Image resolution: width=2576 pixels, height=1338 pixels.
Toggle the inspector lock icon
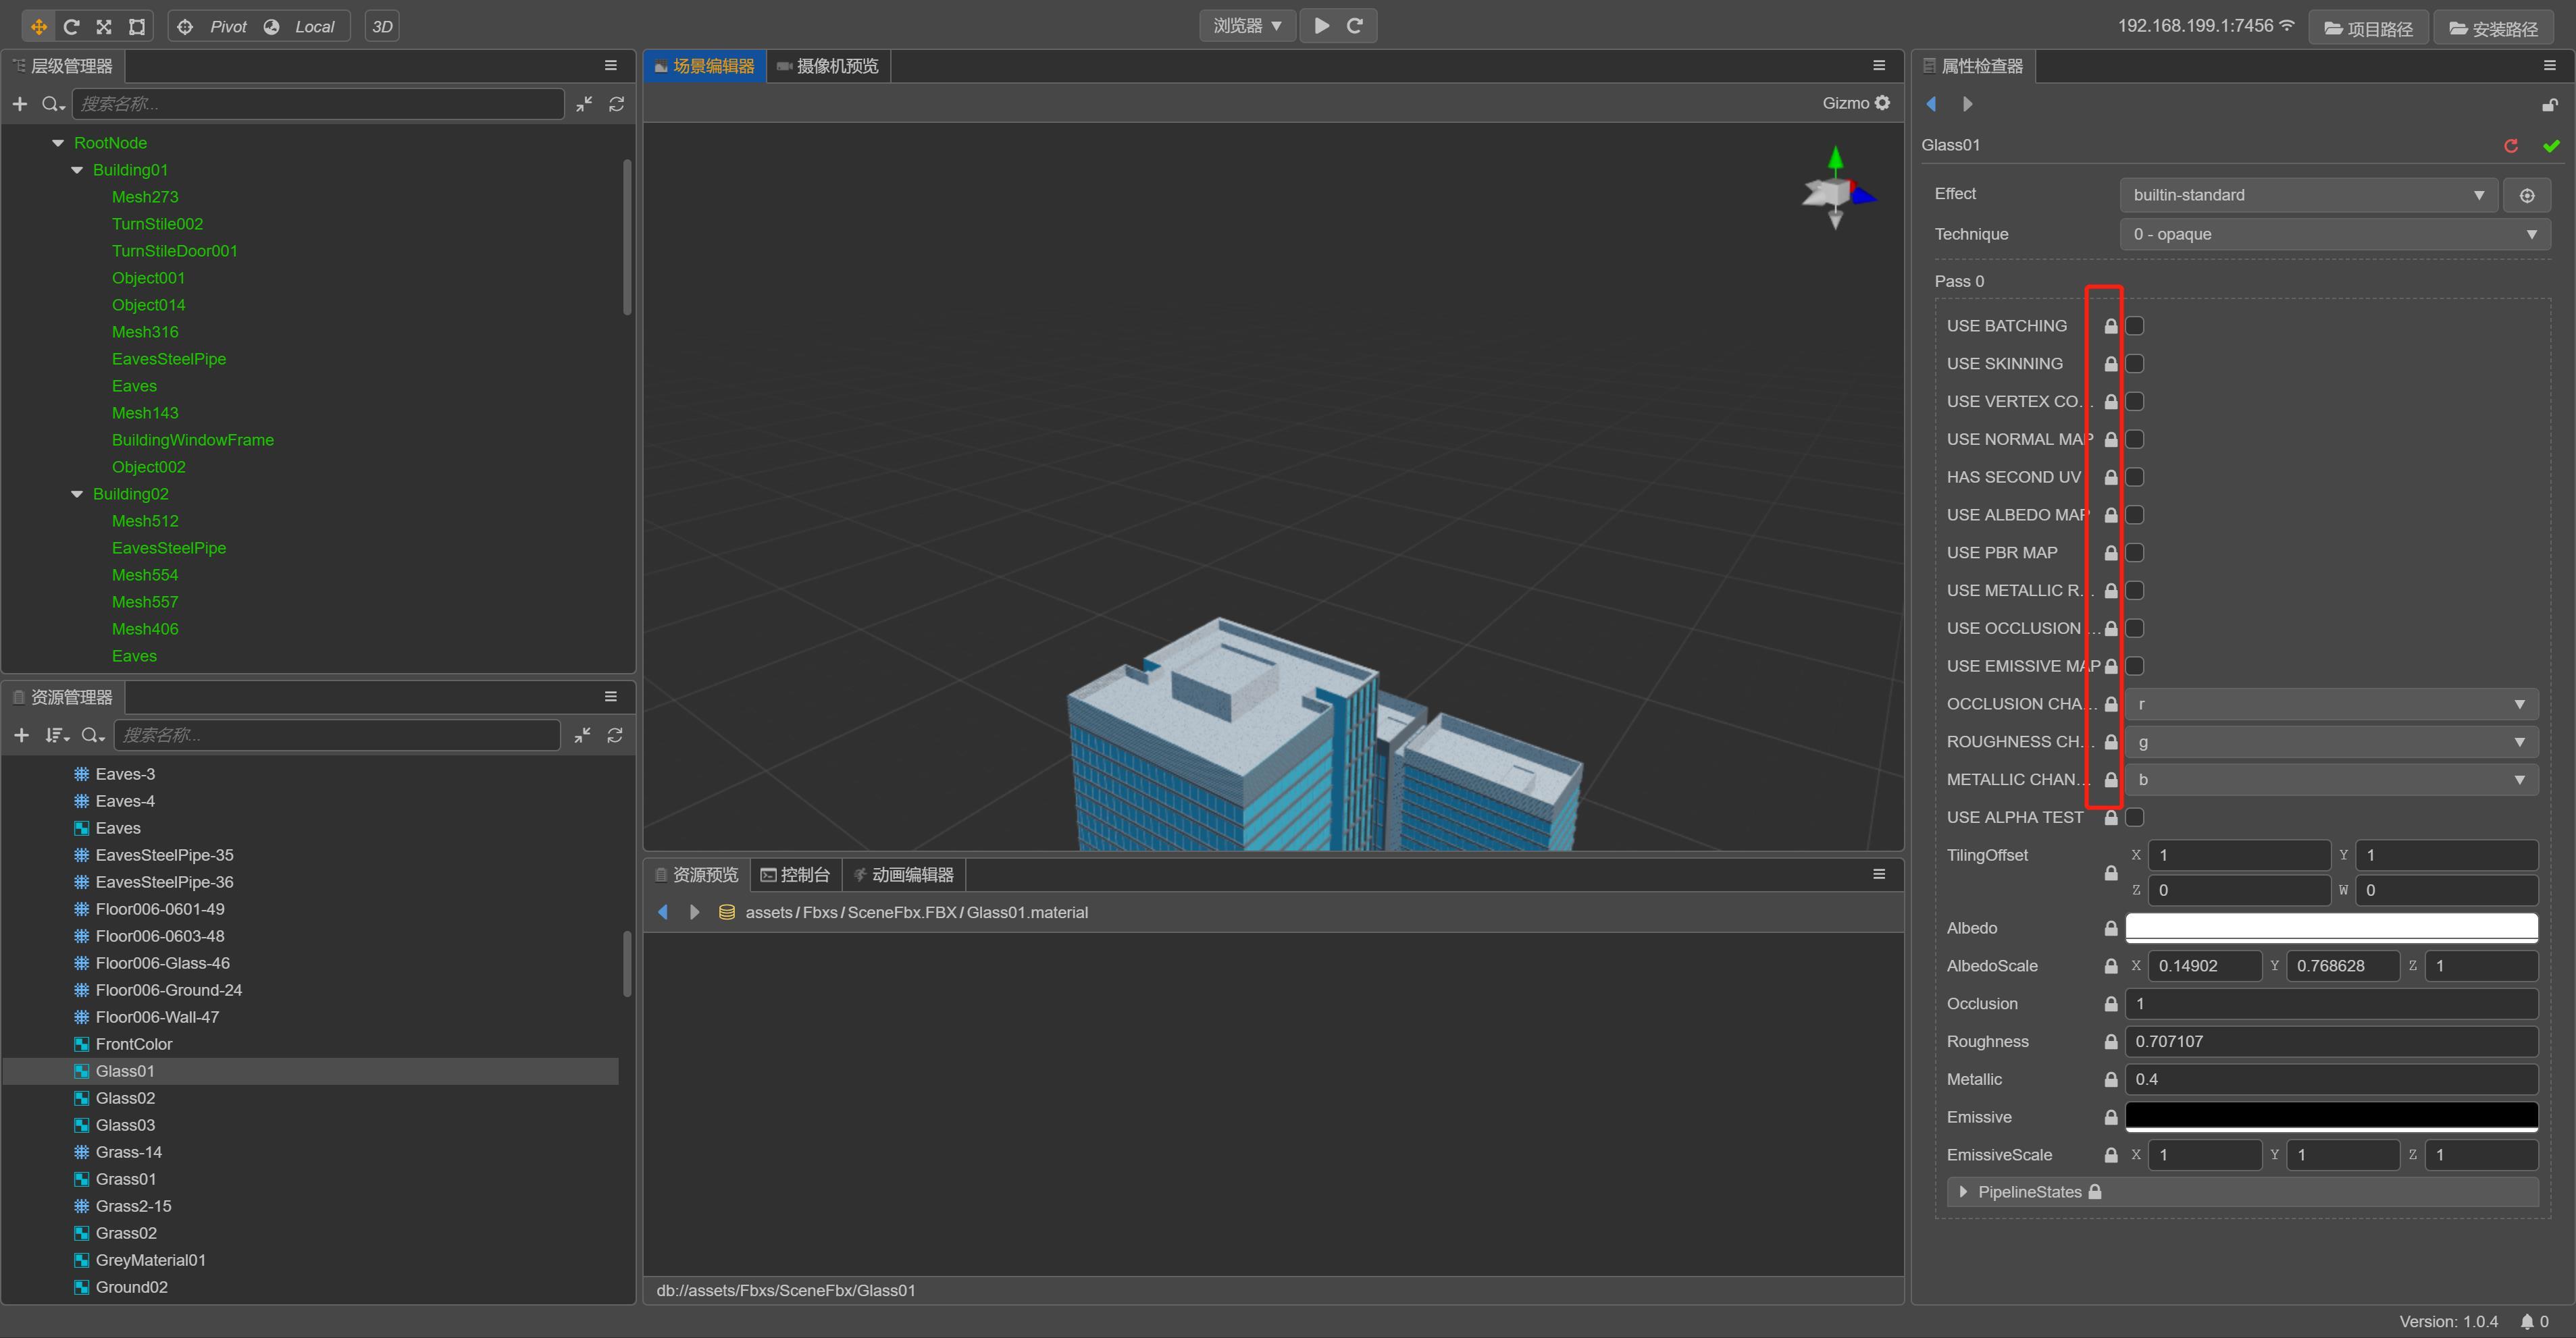(x=2549, y=105)
